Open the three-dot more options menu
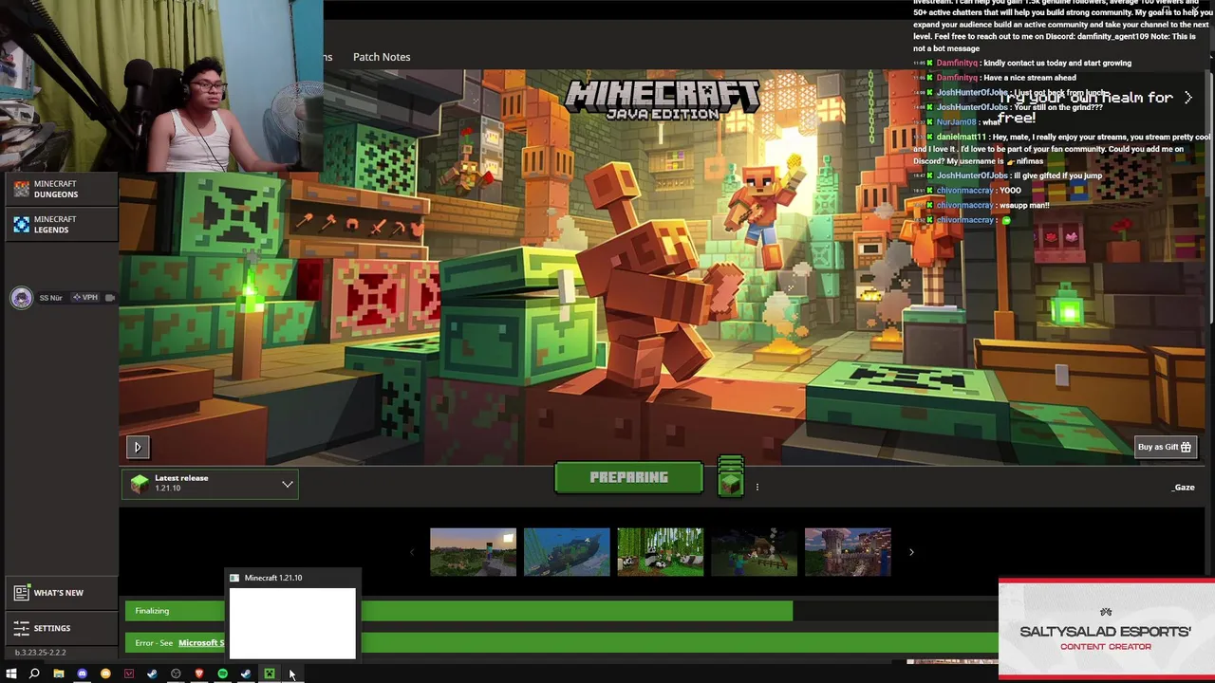1215x683 pixels. (757, 487)
